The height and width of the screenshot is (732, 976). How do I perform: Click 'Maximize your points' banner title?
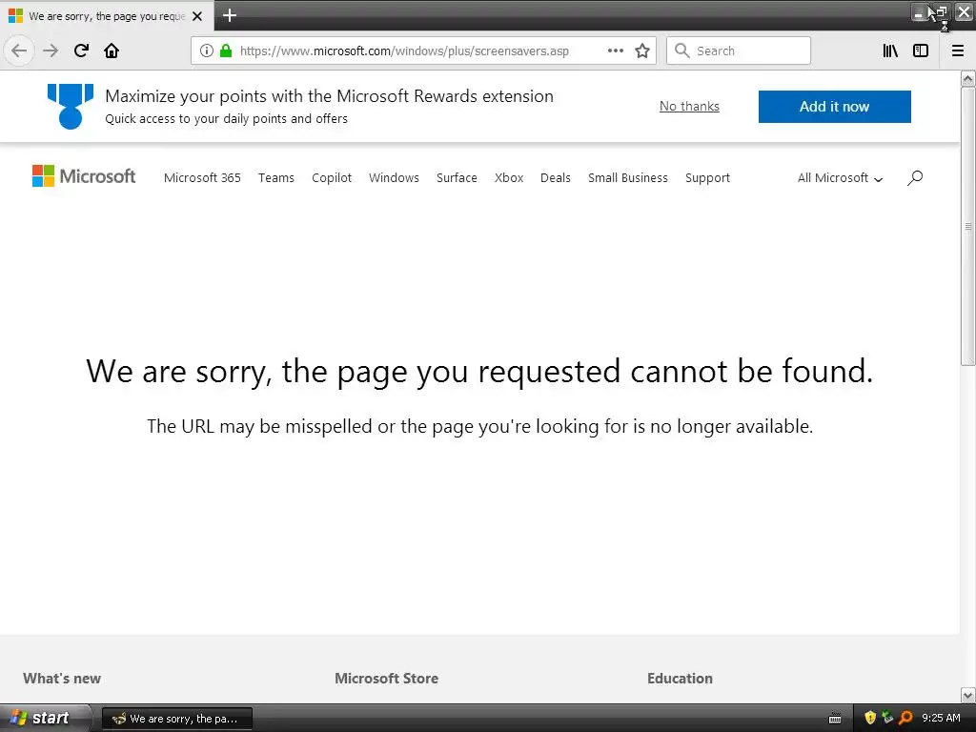[329, 96]
